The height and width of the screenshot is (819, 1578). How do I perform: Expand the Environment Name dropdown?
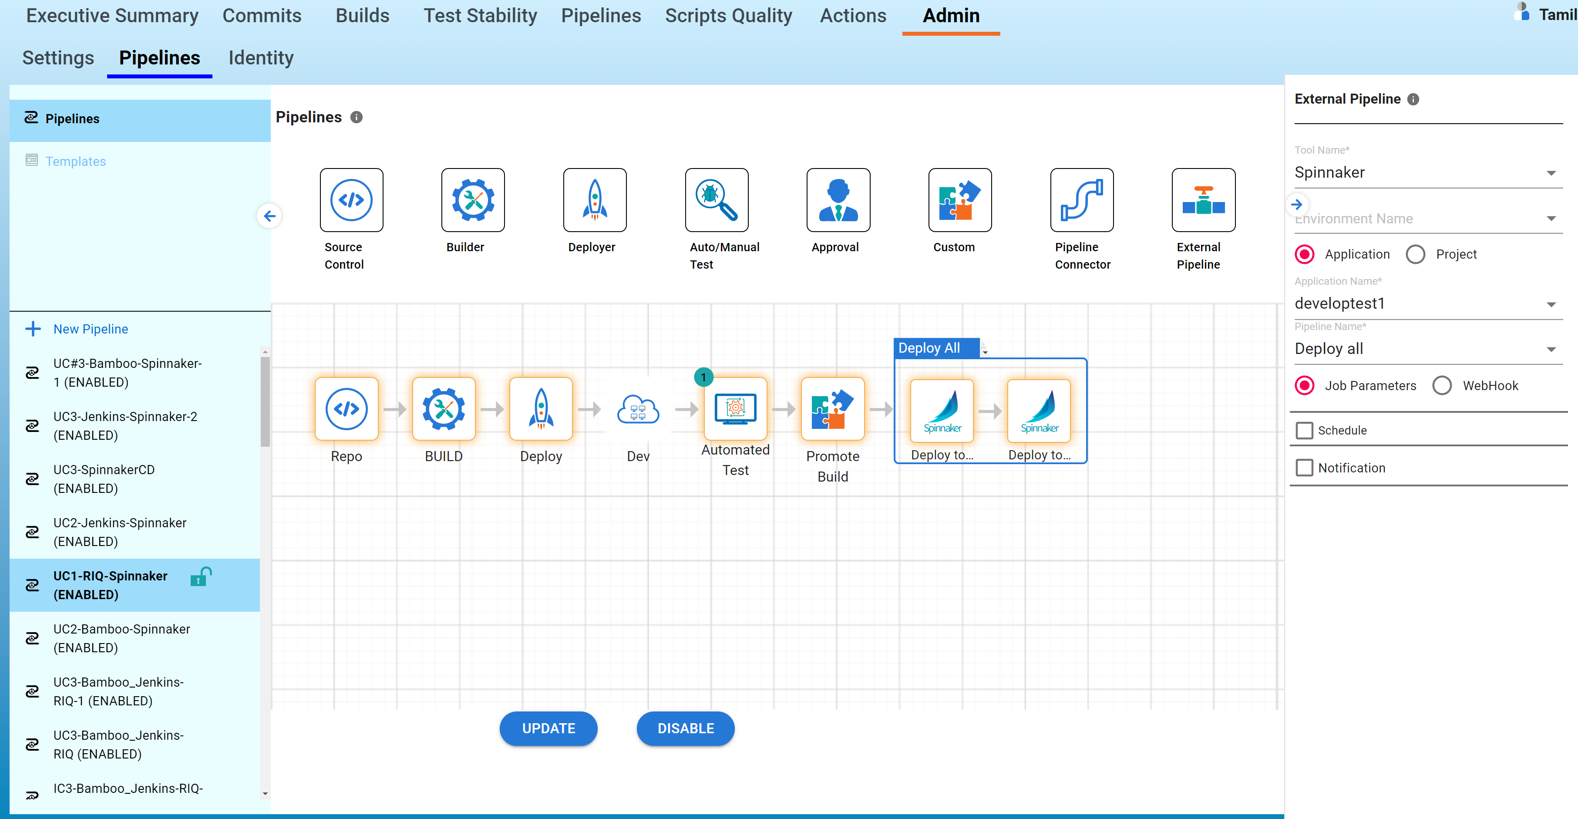point(1427,219)
